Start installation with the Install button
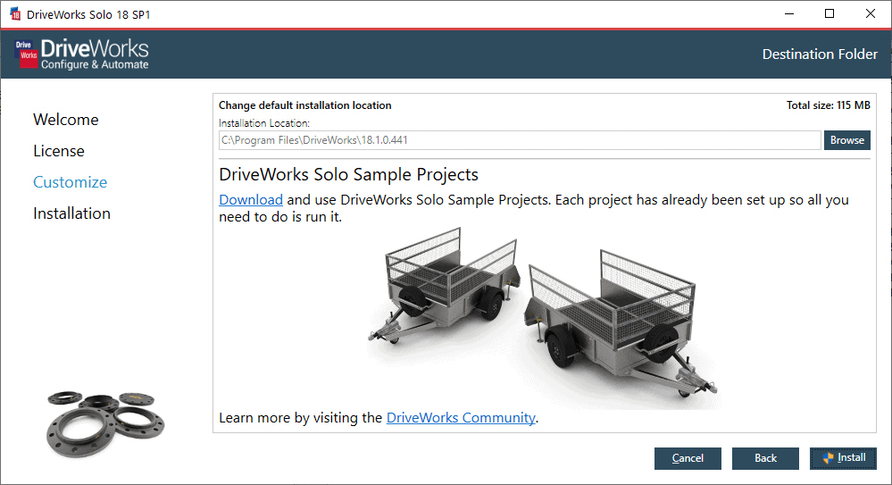Viewport: 892px width, 485px height. [843, 458]
